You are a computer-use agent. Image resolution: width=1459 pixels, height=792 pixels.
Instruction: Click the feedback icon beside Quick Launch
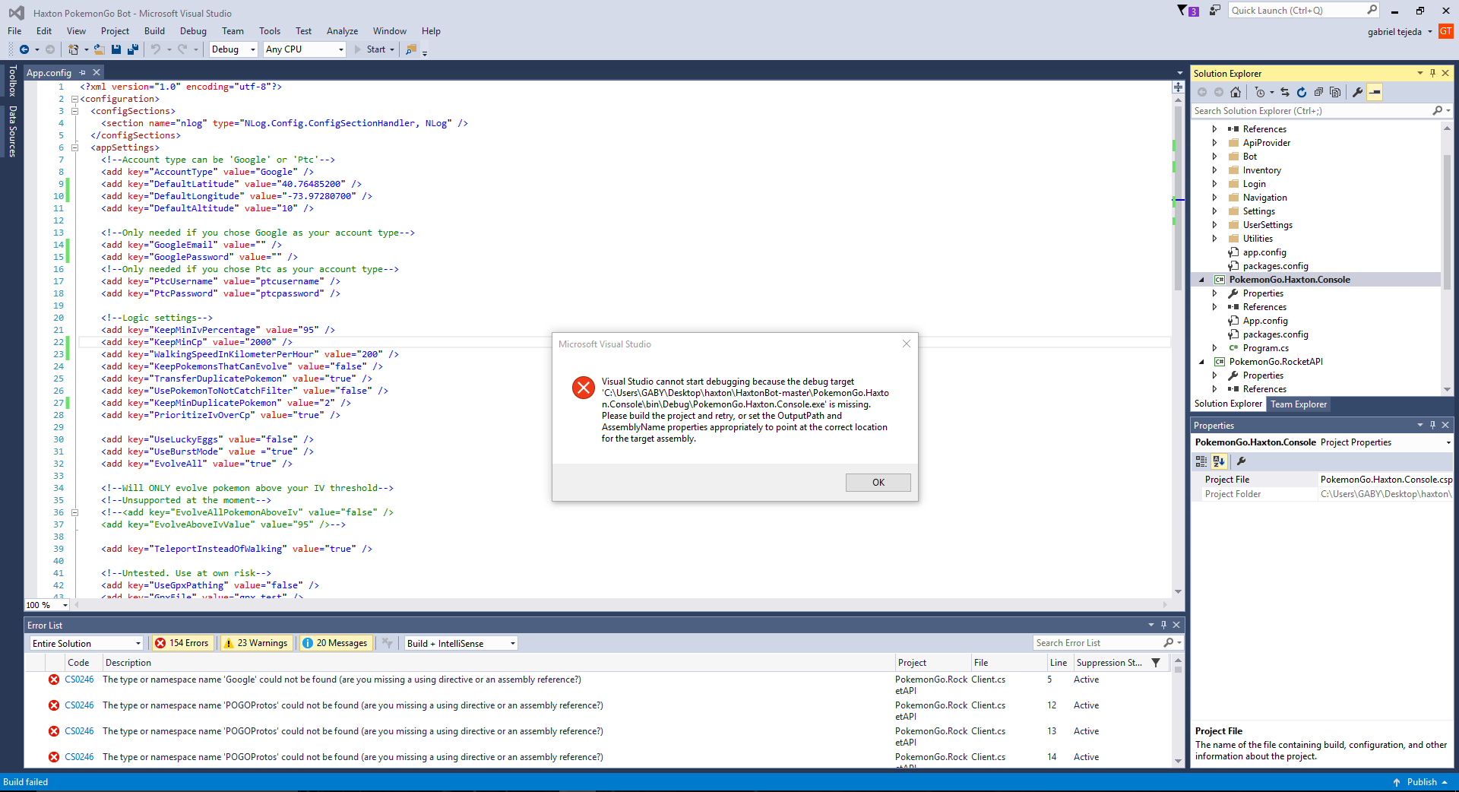coord(1215,11)
